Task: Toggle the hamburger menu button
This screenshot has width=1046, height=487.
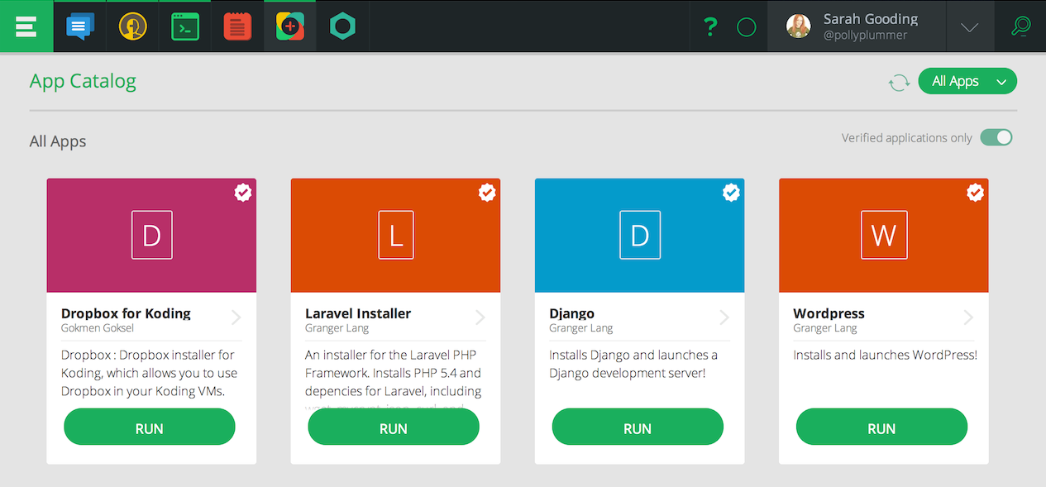Action: coord(26,26)
